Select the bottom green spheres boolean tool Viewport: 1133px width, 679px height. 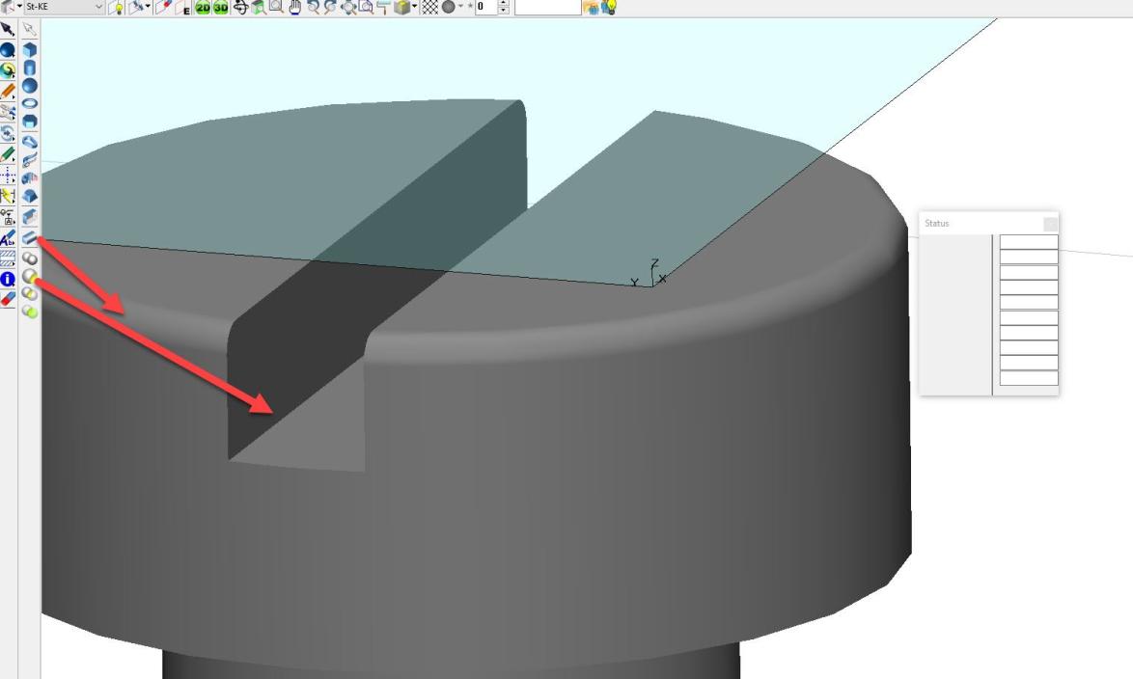point(29,312)
